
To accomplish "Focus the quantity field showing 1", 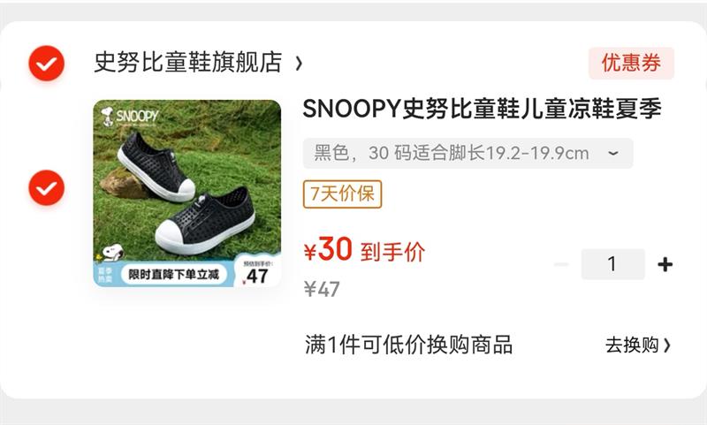I will pos(612,264).
